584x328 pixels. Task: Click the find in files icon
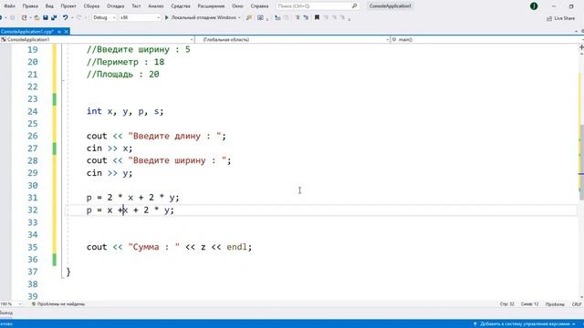[x=249, y=17]
